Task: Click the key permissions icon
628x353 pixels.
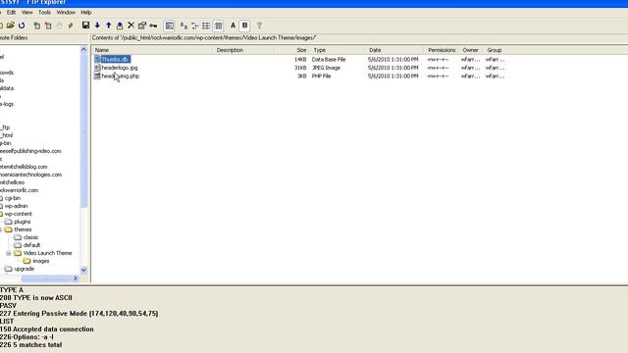Action: 153,25
